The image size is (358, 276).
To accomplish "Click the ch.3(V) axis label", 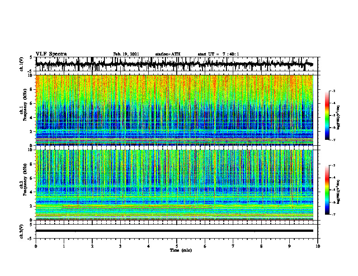I will click(22, 232).
